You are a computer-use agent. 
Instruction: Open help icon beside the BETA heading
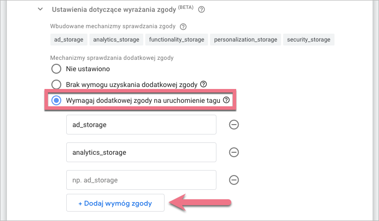click(201, 9)
